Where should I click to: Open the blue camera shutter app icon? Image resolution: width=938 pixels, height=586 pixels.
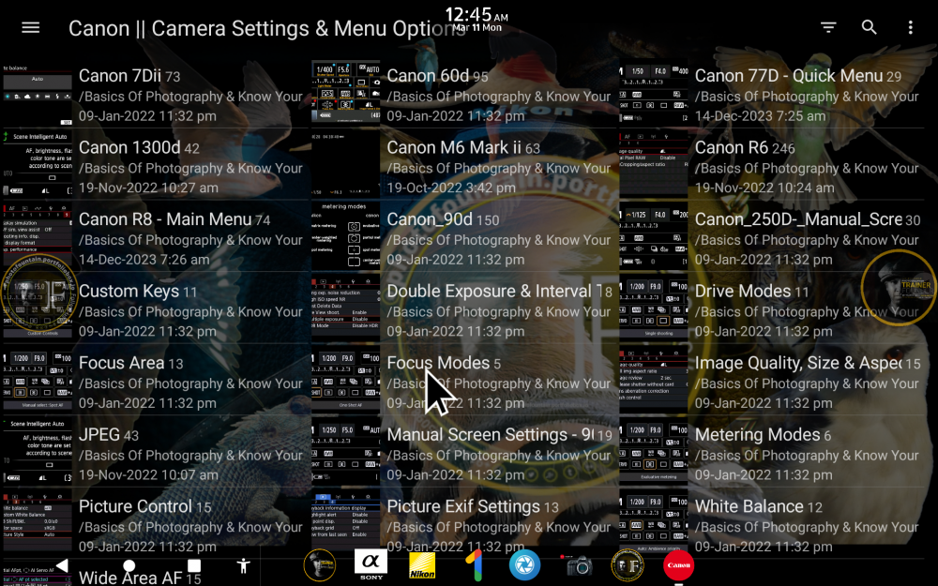524,565
